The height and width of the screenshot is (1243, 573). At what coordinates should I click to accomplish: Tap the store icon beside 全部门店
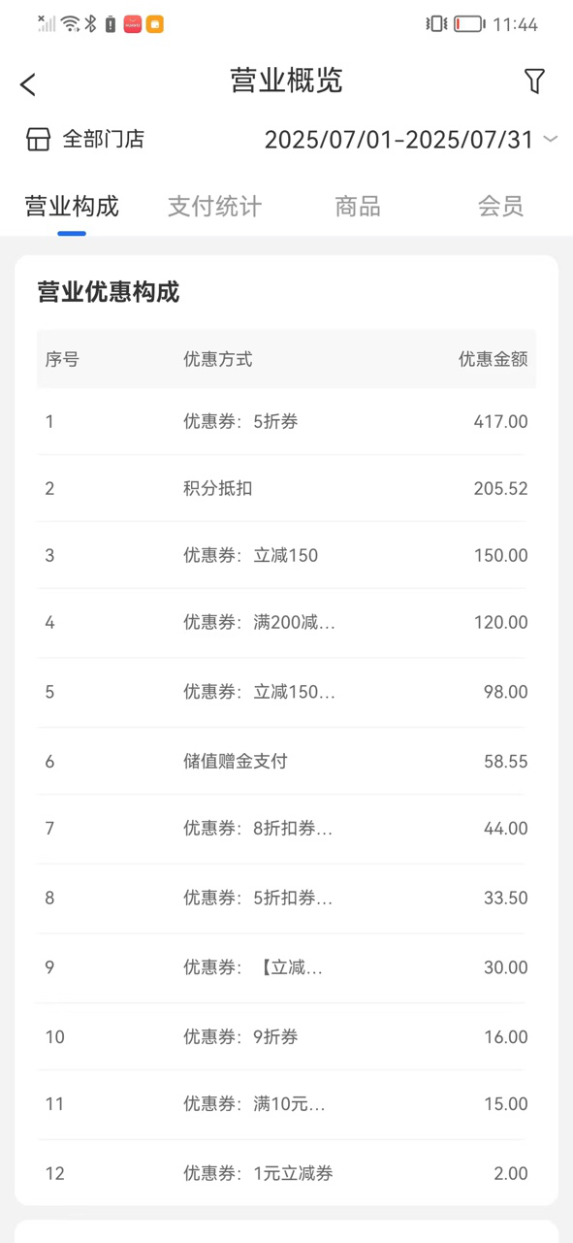38,139
